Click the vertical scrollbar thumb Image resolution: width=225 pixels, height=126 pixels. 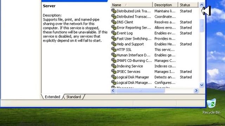pyautogui.click(x=201, y=26)
